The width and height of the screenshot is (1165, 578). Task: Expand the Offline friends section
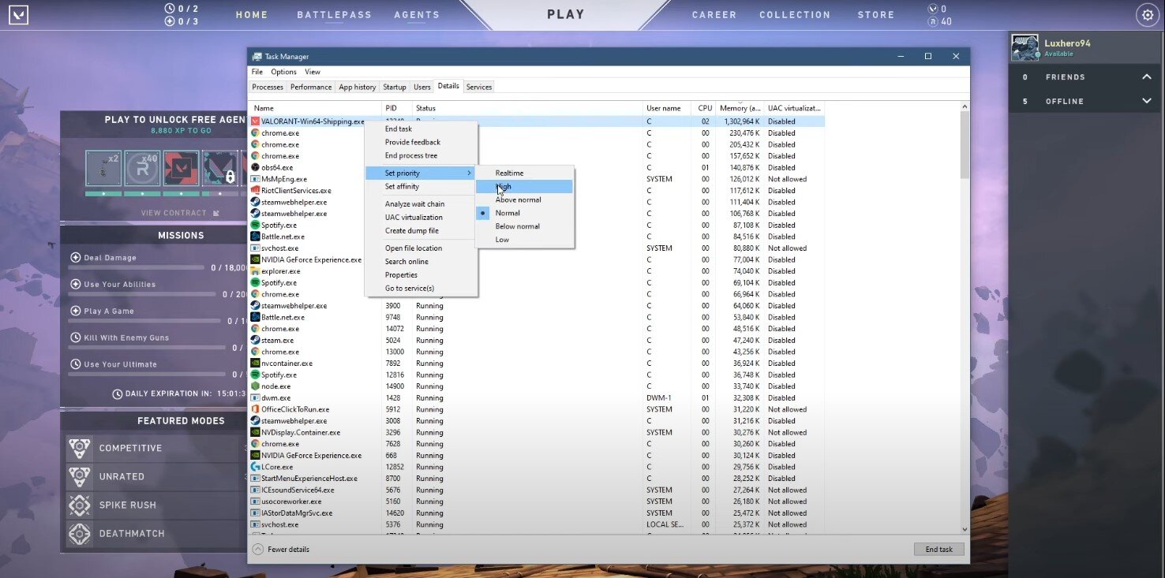[1146, 101]
